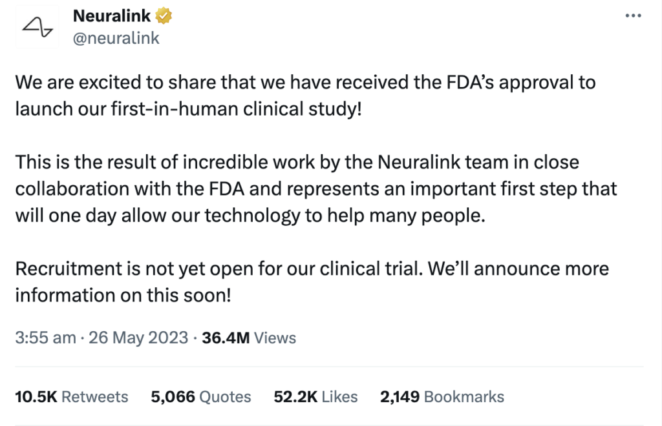Click the 'first-in-human clinical study!' line
Image resolution: width=662 pixels, height=426 pixels.
[x=188, y=109]
